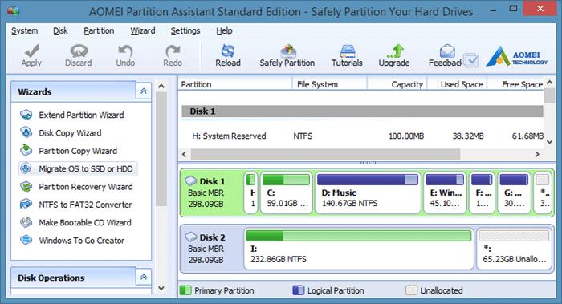Open Partition Recovery Wizard link
The width and height of the screenshot is (562, 304).
click(86, 187)
